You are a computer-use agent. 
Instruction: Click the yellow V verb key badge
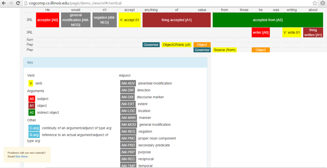(31, 83)
